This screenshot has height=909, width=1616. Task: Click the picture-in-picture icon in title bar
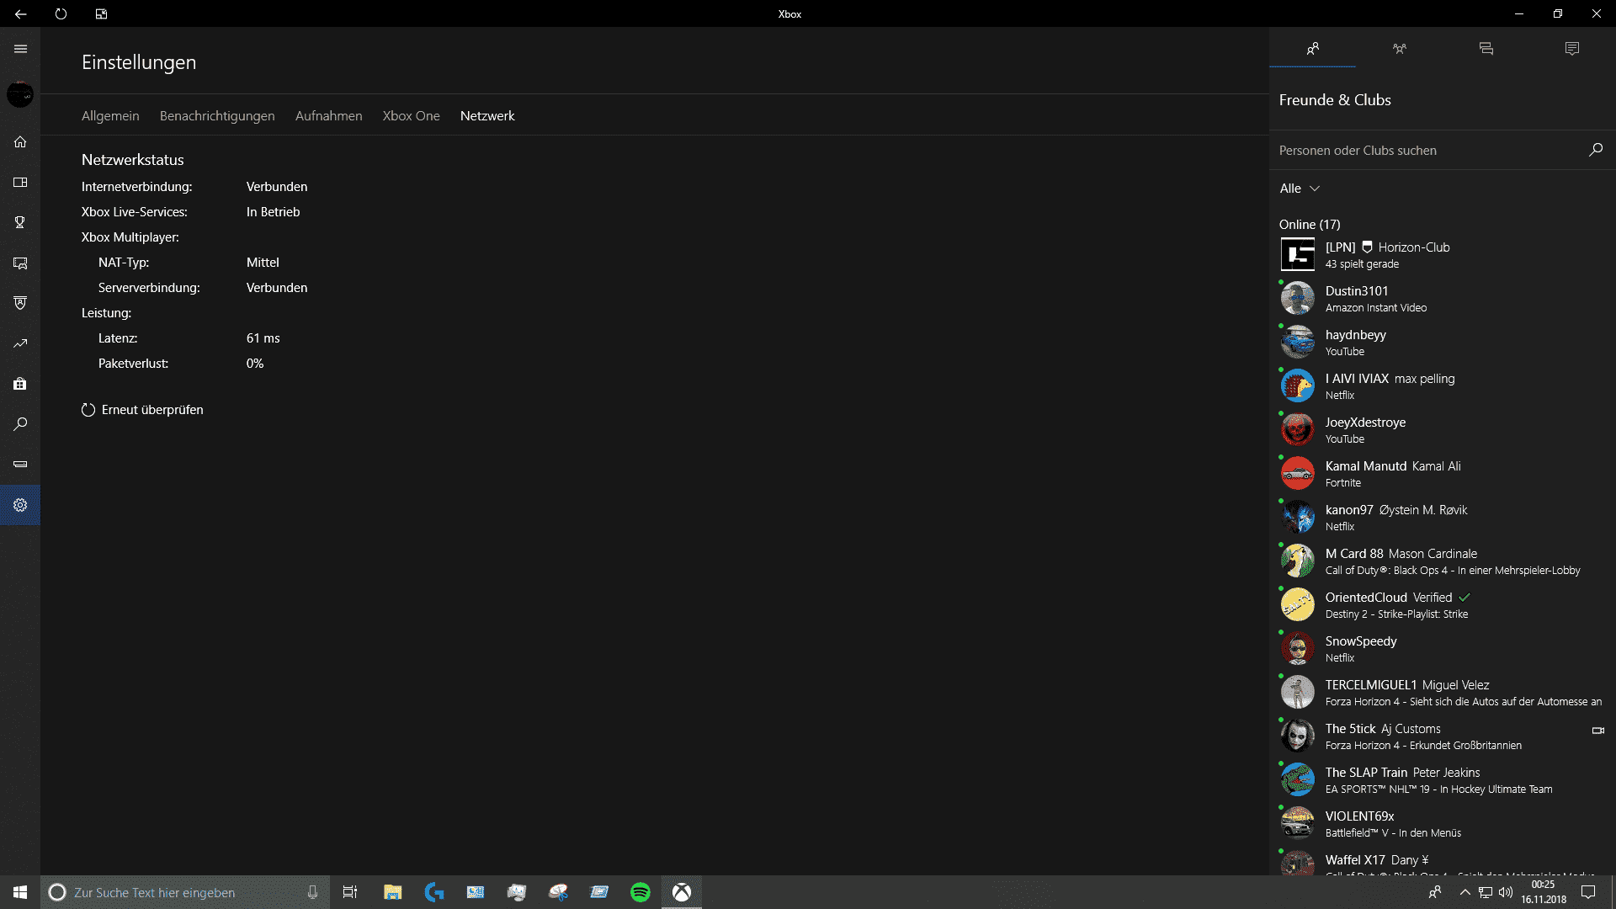point(101,13)
